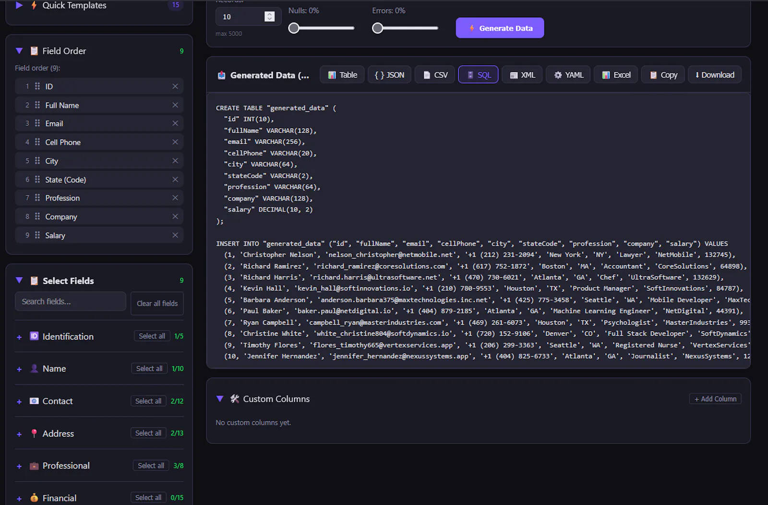768x505 pixels.
Task: Switch output to CSV format
Action: point(435,75)
